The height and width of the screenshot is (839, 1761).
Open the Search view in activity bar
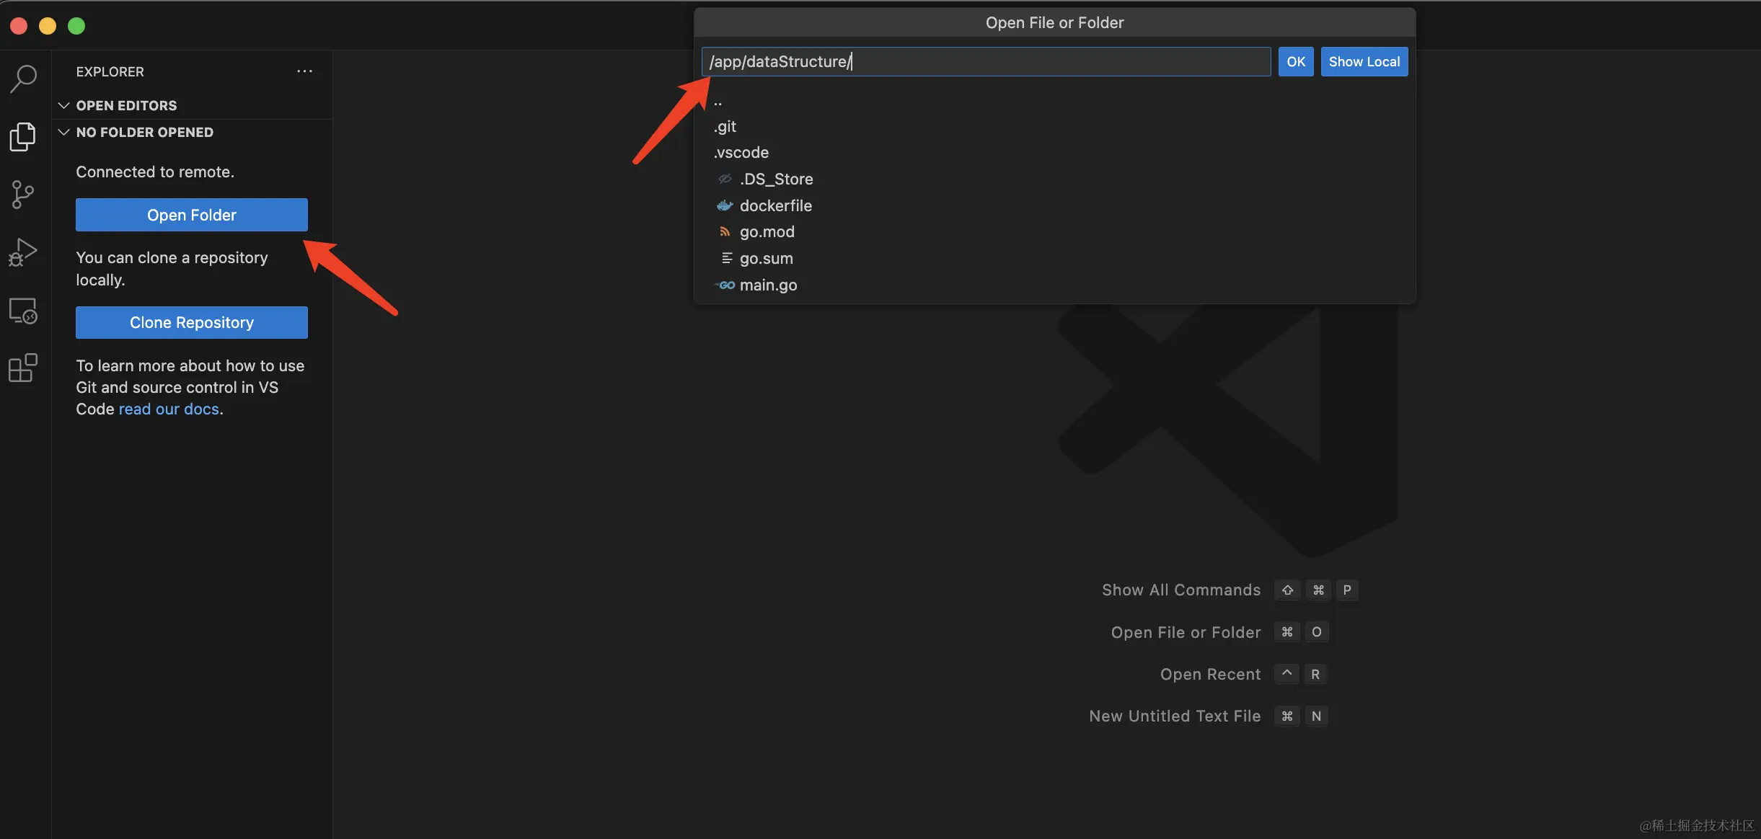pyautogui.click(x=23, y=79)
